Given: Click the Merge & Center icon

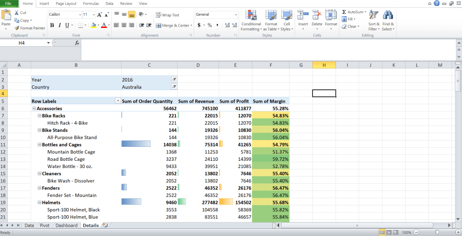Looking at the screenshot, I should 158,26.
